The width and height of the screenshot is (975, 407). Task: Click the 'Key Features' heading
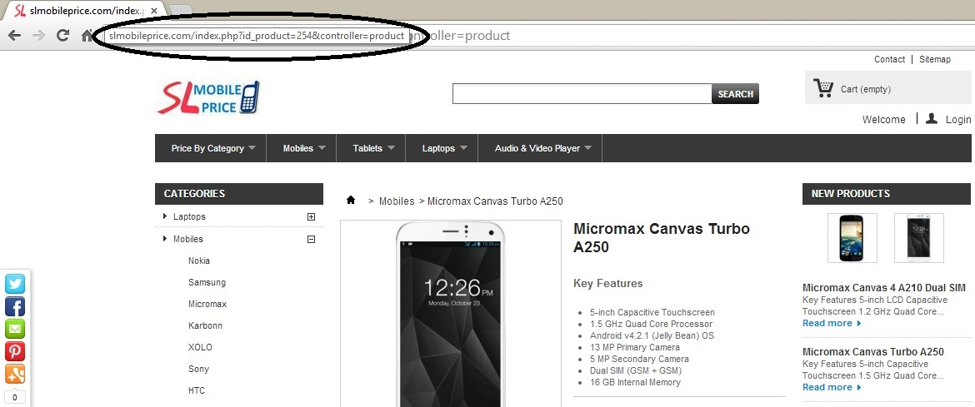pos(607,283)
